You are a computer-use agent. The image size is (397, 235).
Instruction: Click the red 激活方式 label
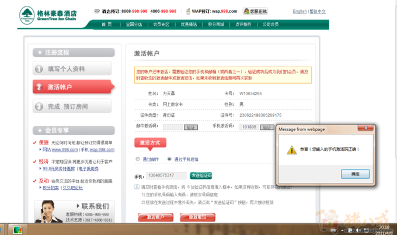[x=150, y=143]
